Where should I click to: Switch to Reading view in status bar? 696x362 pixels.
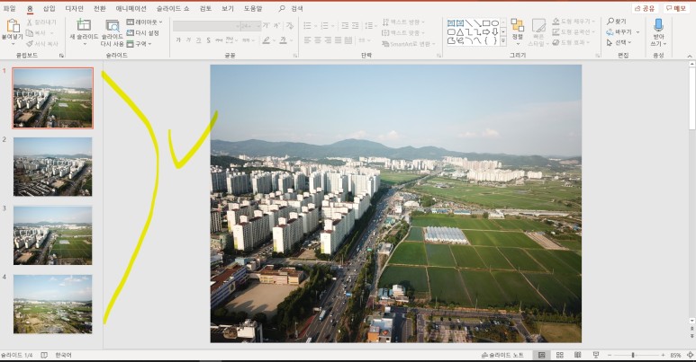pos(577,355)
